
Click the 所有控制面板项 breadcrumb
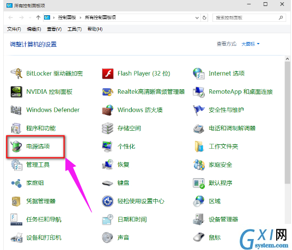click(x=100, y=17)
